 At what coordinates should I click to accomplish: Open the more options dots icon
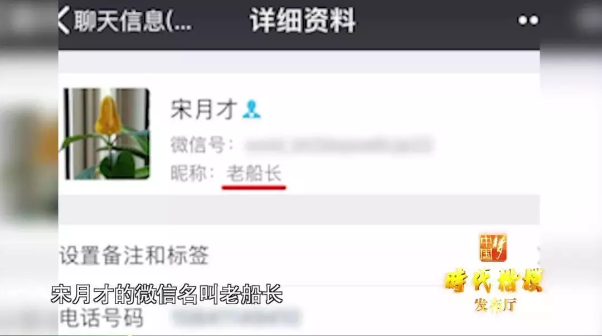point(528,21)
